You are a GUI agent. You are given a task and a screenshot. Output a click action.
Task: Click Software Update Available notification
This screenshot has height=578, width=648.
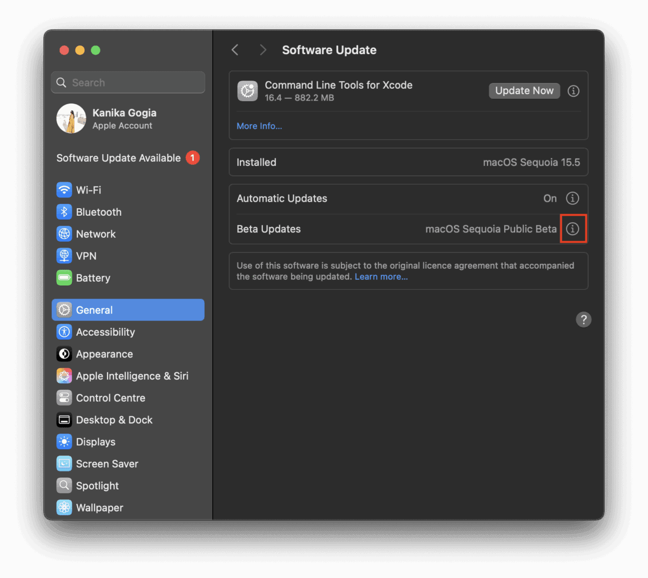click(128, 158)
